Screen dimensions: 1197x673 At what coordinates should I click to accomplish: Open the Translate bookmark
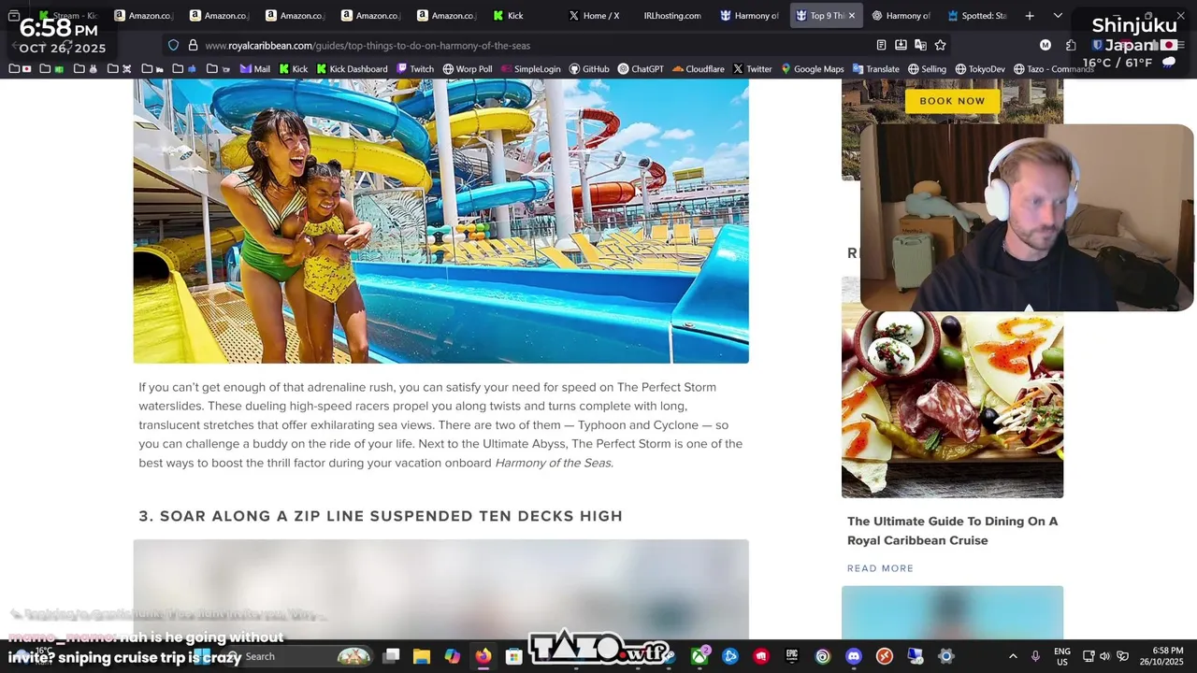coord(874,68)
